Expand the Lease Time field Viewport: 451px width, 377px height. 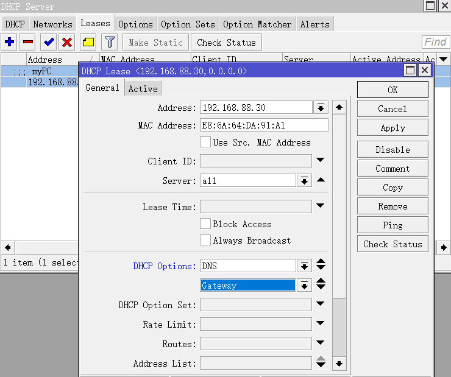click(321, 206)
